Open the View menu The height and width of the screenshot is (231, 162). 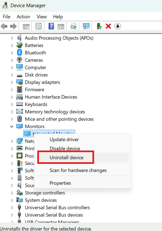(x=42, y=17)
